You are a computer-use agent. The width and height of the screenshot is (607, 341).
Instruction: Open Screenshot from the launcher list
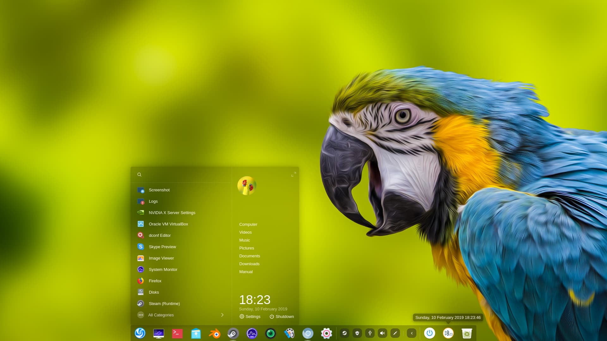[x=181, y=190]
